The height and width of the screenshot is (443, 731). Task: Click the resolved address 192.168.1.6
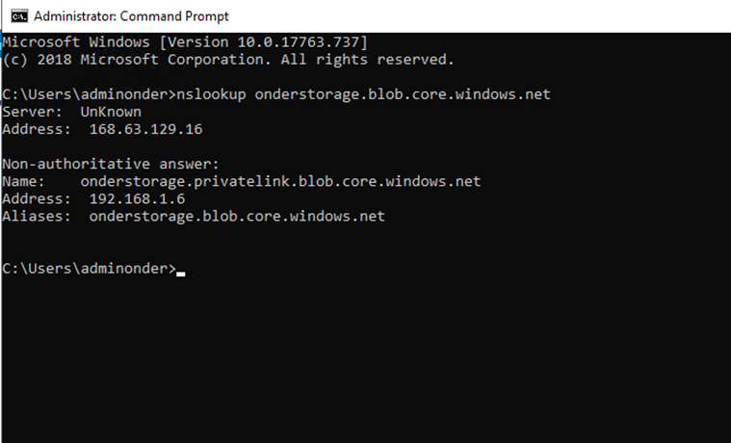[137, 199]
